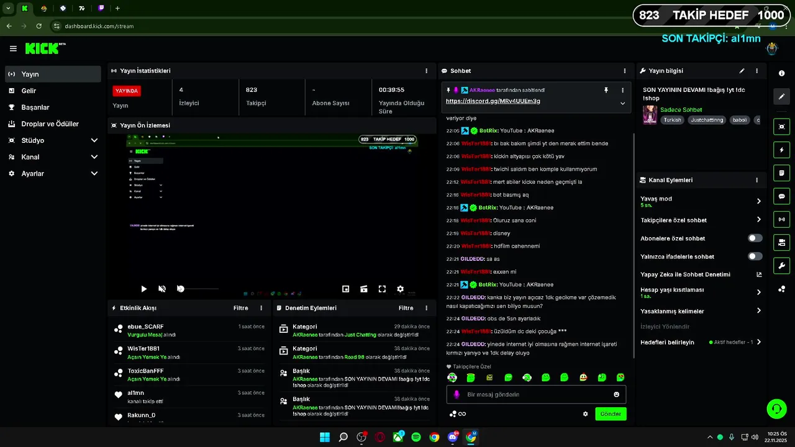795x447 pixels.
Task: Open the hamburger menu beside Kick logo
Action: [13, 48]
